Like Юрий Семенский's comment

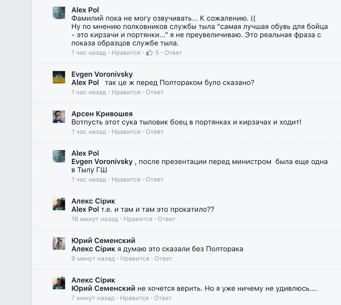pyautogui.click(x=135, y=258)
